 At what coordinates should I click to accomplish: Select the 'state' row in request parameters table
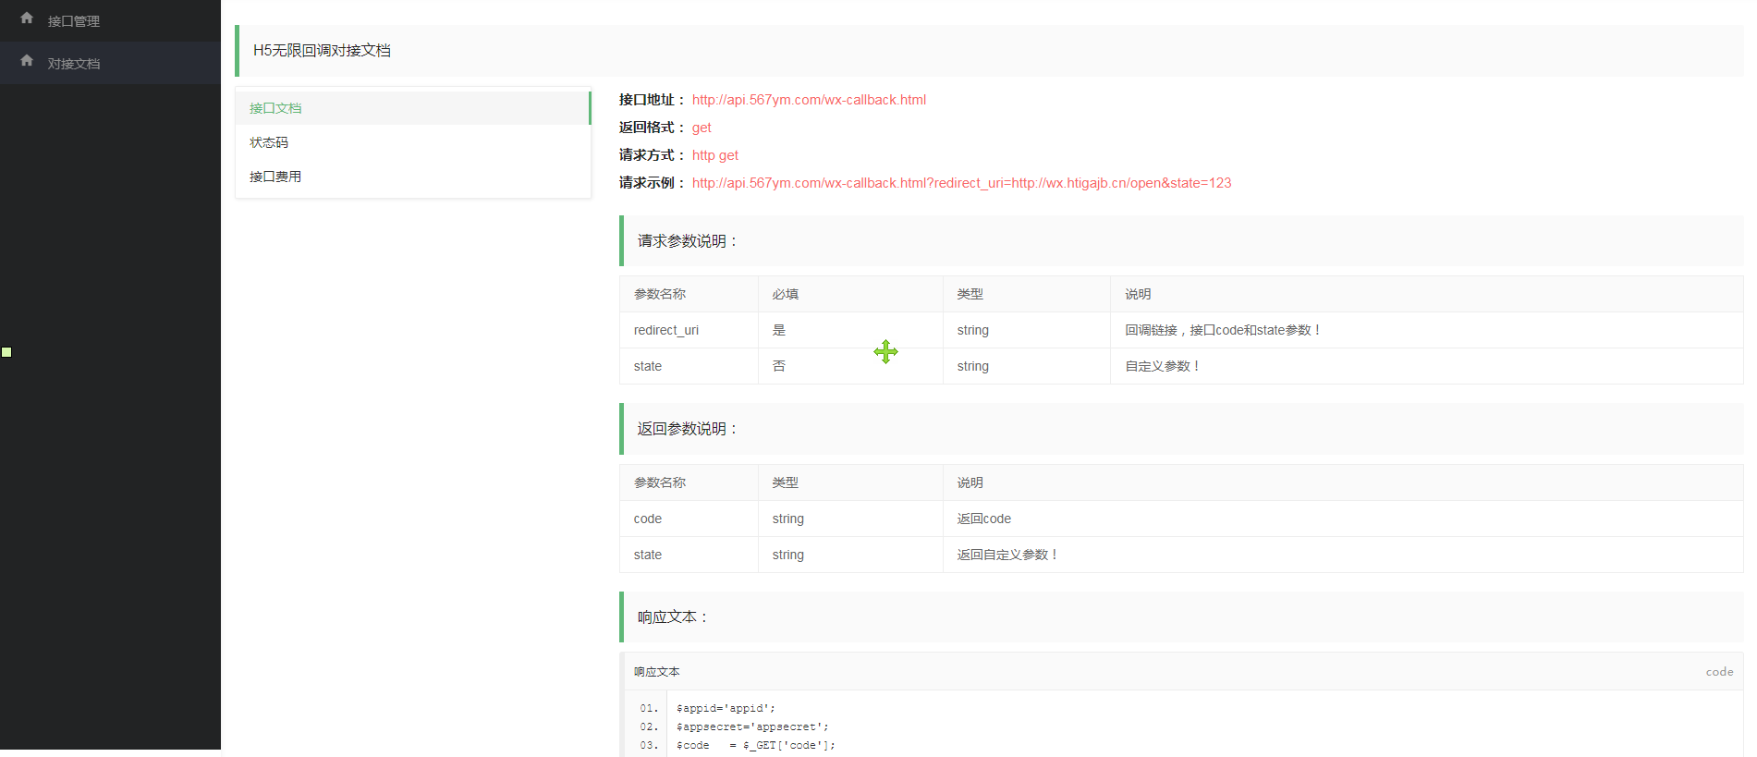click(x=648, y=366)
